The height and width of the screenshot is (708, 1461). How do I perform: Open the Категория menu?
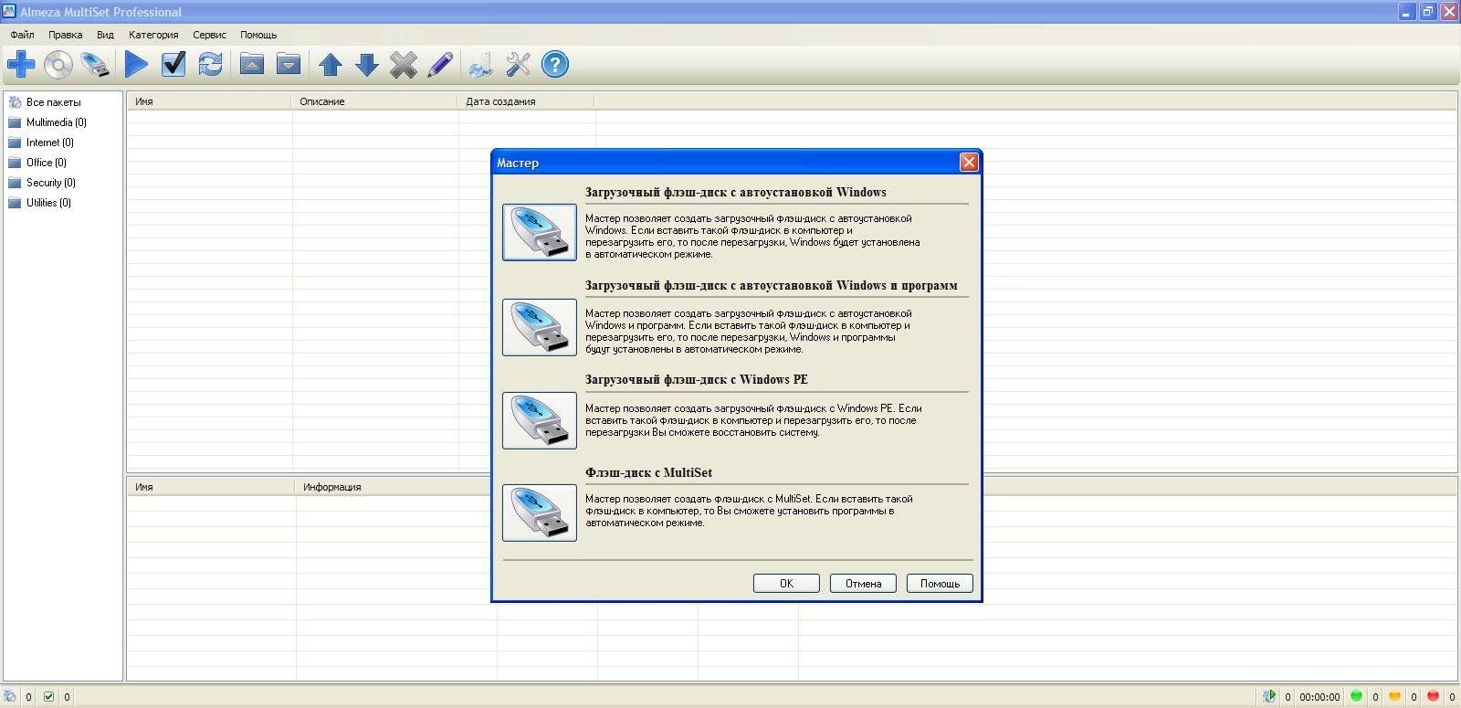click(153, 35)
